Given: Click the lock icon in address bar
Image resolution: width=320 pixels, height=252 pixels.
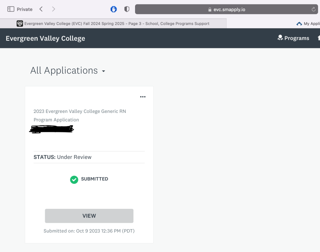Looking at the screenshot, I should pyautogui.click(x=210, y=10).
